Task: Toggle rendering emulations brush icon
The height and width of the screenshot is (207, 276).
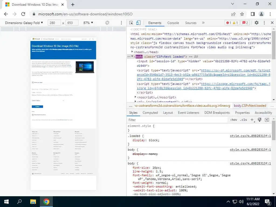Action: (x=260, y=120)
